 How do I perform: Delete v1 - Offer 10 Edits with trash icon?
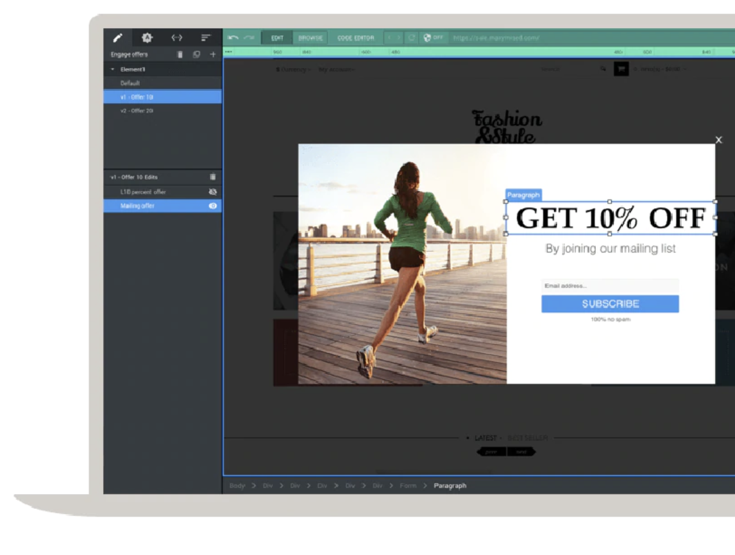(213, 177)
